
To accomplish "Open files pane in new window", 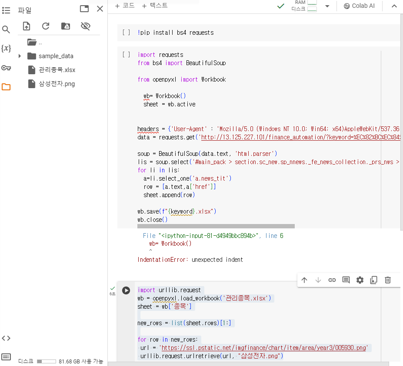I will coord(84,9).
